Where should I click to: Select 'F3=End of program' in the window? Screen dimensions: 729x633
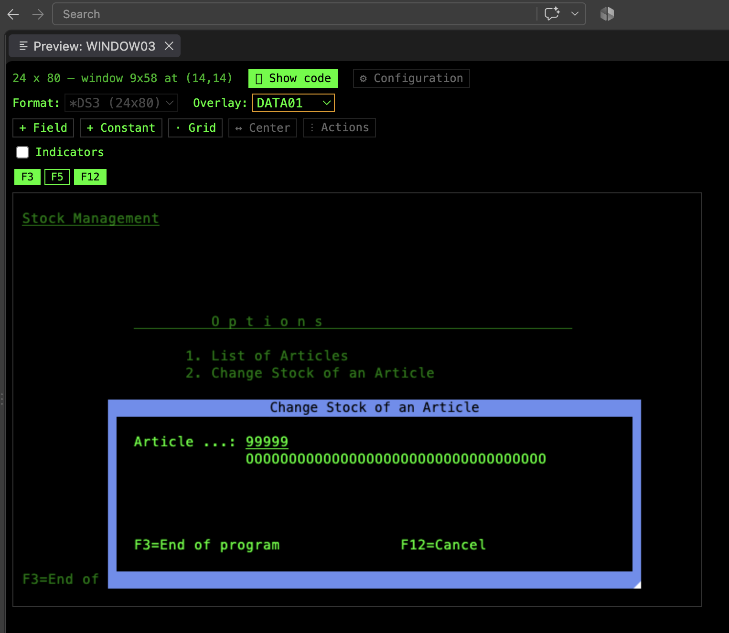coord(207,545)
